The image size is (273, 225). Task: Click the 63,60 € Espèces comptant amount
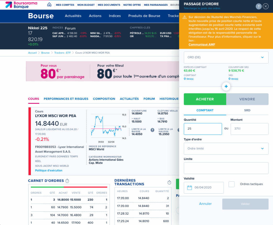click(x=190, y=71)
